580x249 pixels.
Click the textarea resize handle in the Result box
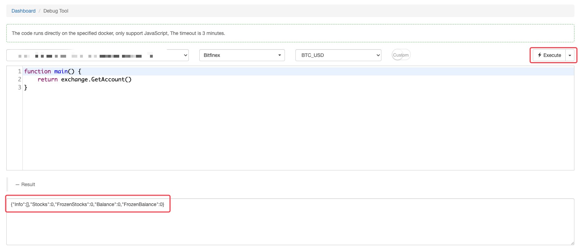coord(572,243)
